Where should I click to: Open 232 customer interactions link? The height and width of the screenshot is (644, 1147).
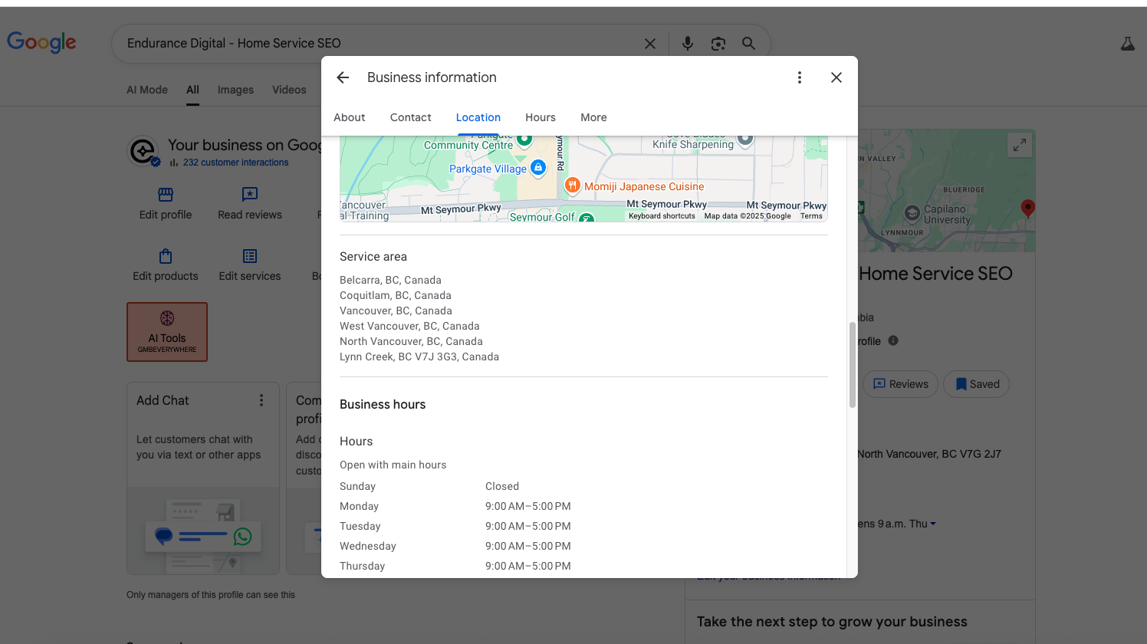[235, 163]
